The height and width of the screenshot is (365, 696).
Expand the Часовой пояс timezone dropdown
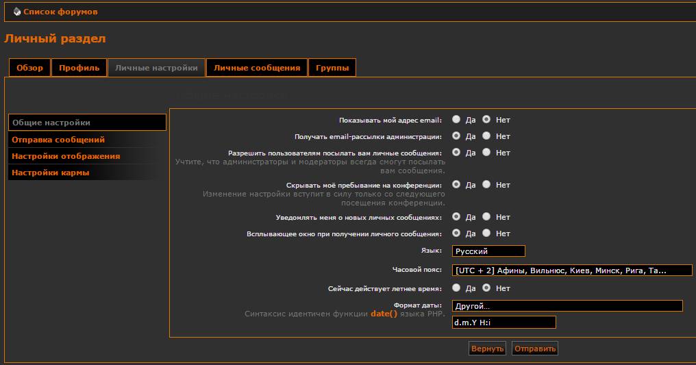click(x=572, y=270)
